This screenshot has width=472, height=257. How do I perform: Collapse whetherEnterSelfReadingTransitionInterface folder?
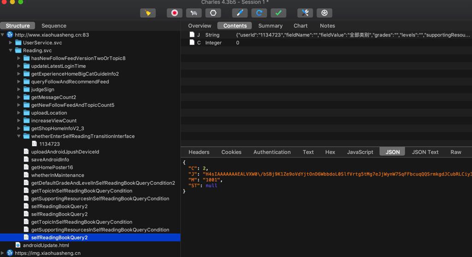click(x=18, y=136)
